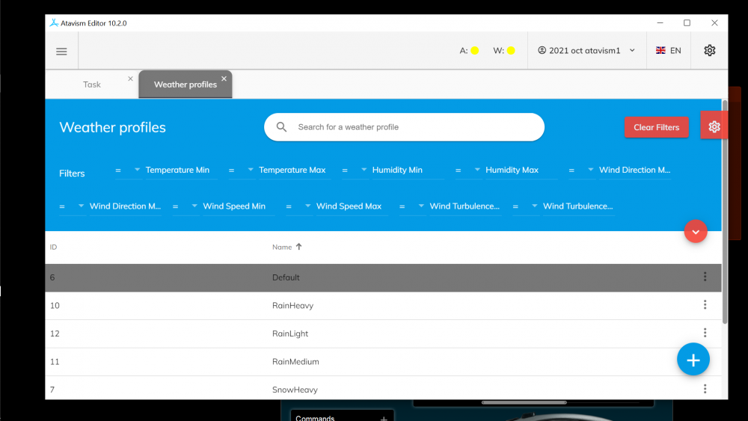
Task: Sort by the Name column header
Action: coord(282,247)
